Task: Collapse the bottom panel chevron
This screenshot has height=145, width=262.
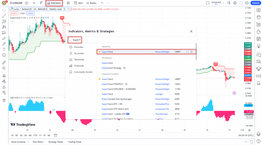Action: tap(246, 142)
